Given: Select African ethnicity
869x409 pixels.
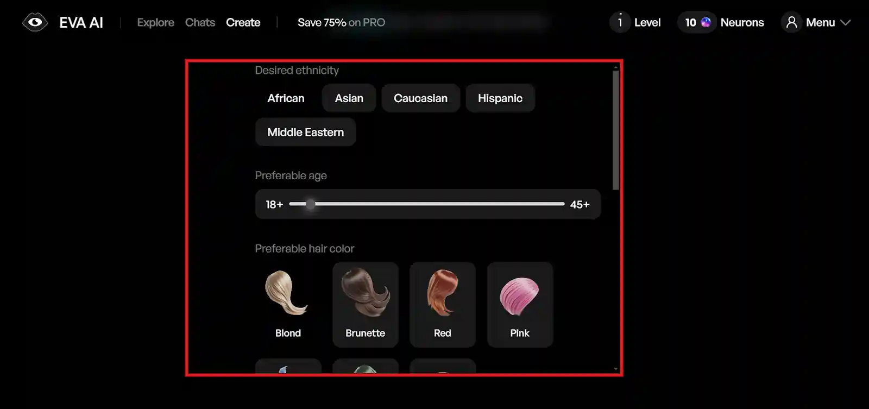Looking at the screenshot, I should pyautogui.click(x=286, y=98).
